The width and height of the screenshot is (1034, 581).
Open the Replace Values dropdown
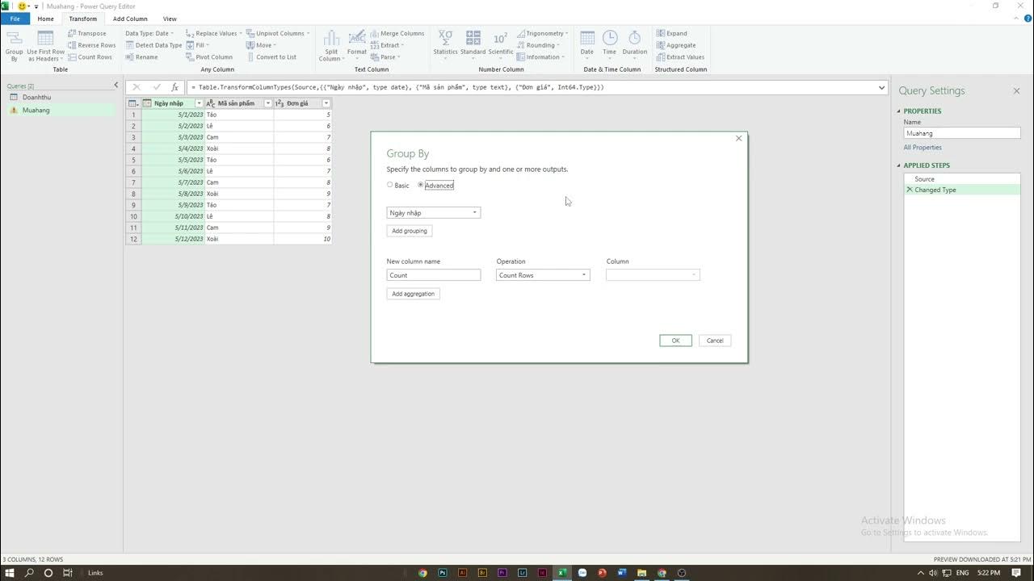[213, 33]
